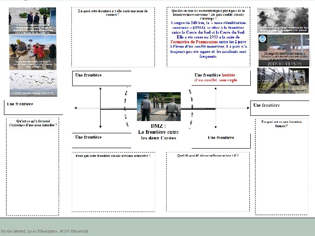Click the 'd'un conflit non réglé' text
This screenshot has width=315, height=236.
tap(216, 80)
